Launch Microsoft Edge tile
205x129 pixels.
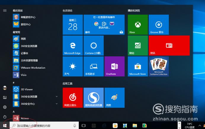pos(73,46)
